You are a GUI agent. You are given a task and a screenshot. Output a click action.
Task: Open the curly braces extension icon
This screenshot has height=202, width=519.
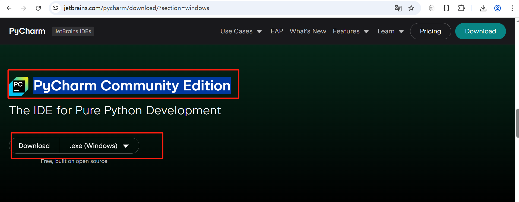pyautogui.click(x=446, y=8)
